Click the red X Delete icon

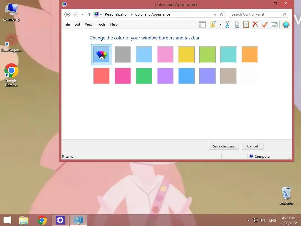[x=255, y=24]
